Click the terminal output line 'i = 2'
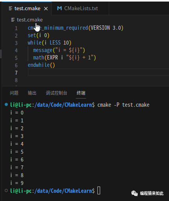 click(17, 128)
